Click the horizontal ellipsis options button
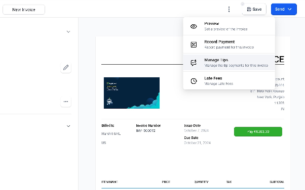This screenshot has height=190, width=305. coord(66,102)
